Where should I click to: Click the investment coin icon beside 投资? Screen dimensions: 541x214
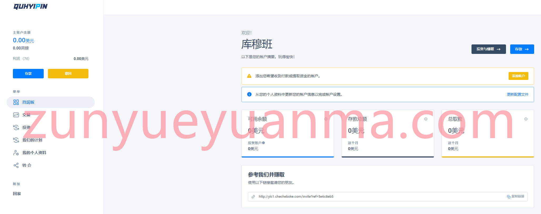pyautogui.click(x=16, y=128)
